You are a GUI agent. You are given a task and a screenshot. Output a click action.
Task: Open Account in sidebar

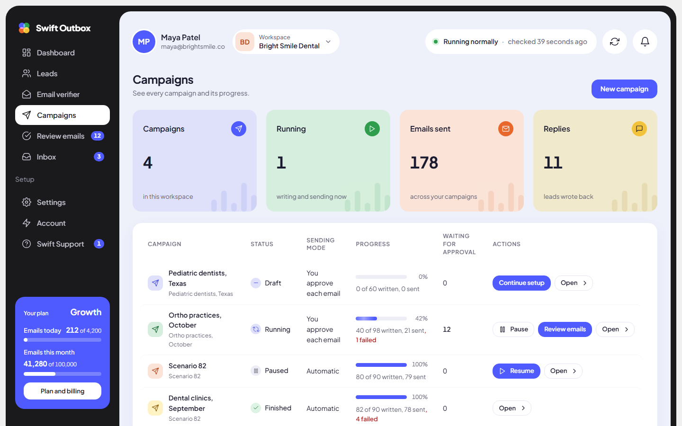(63, 223)
